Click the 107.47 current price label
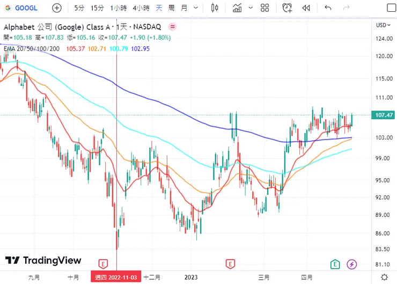 click(x=384, y=115)
